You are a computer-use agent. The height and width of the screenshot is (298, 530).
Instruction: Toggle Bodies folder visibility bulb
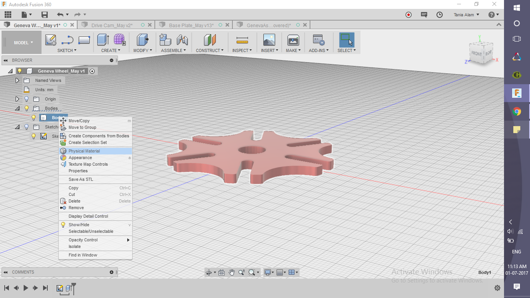27,108
